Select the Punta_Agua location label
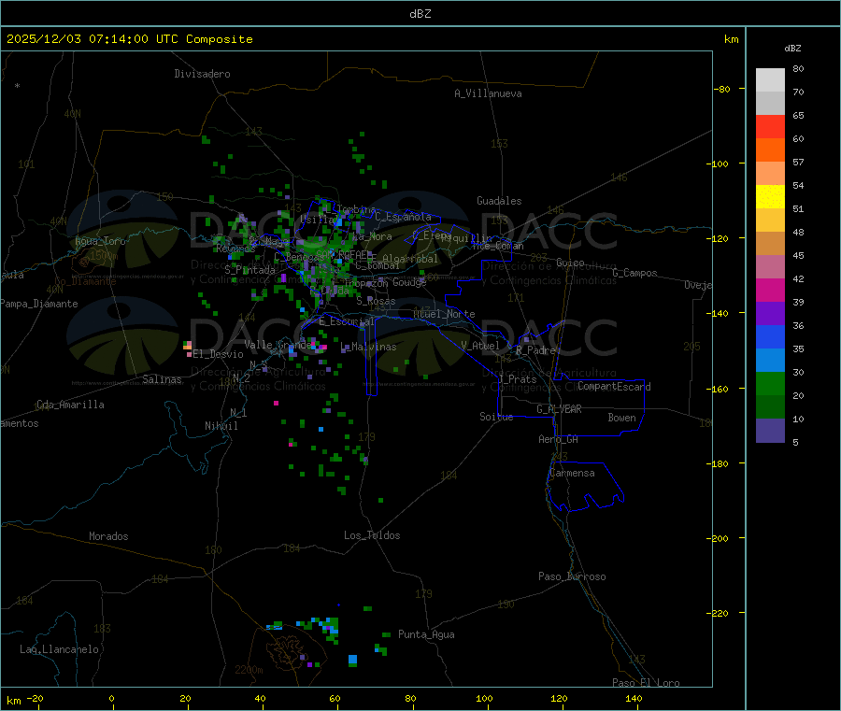Screen dimensions: 841x711 coord(426,634)
